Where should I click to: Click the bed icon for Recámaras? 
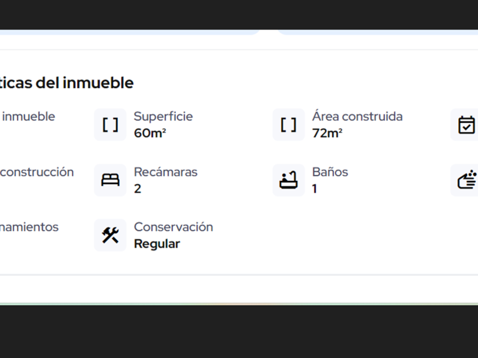[x=110, y=180]
